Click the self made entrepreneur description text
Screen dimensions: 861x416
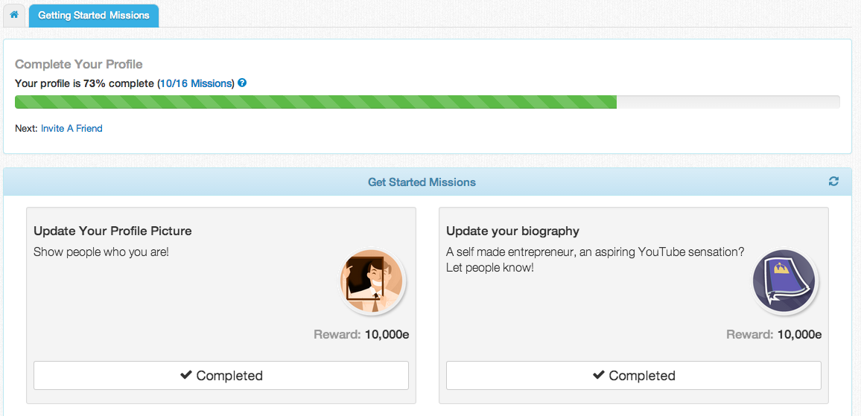point(594,252)
